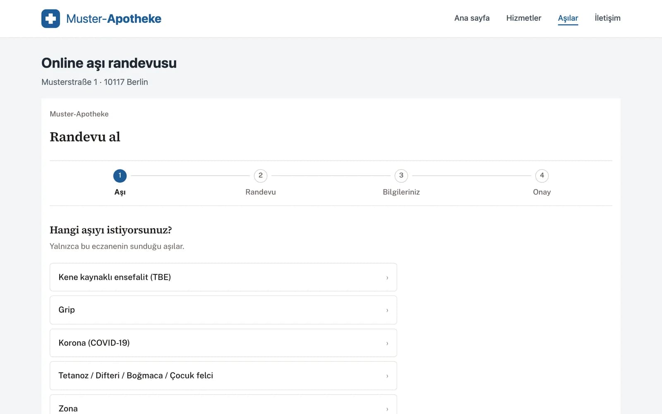Click step 3 circle for Bilgileriniz
Image resolution: width=662 pixels, height=414 pixels.
click(401, 176)
